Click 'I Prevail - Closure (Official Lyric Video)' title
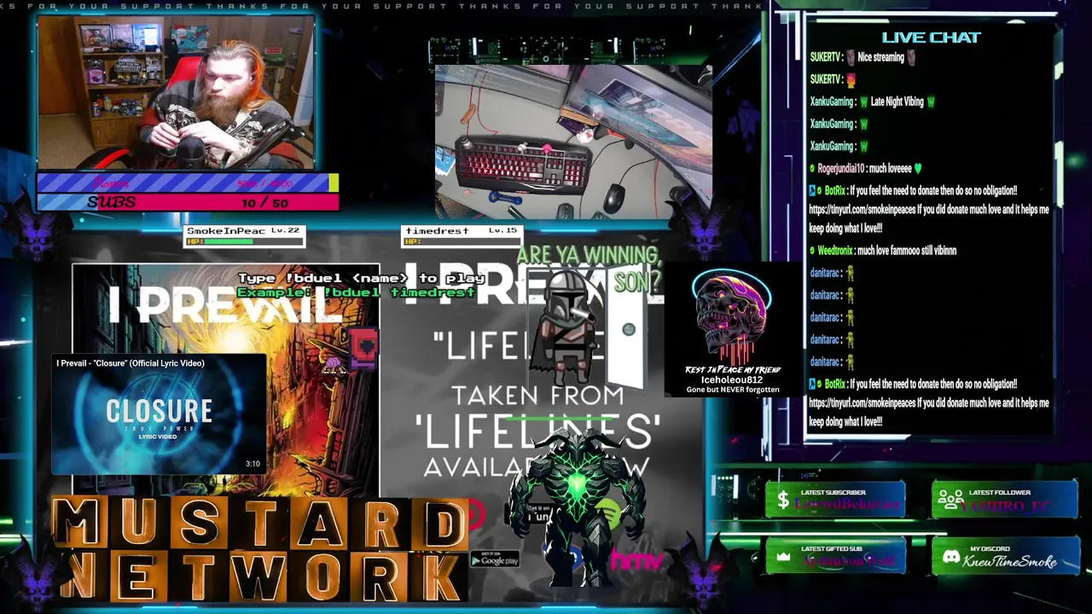The width and height of the screenshot is (1092, 614). coord(131,363)
